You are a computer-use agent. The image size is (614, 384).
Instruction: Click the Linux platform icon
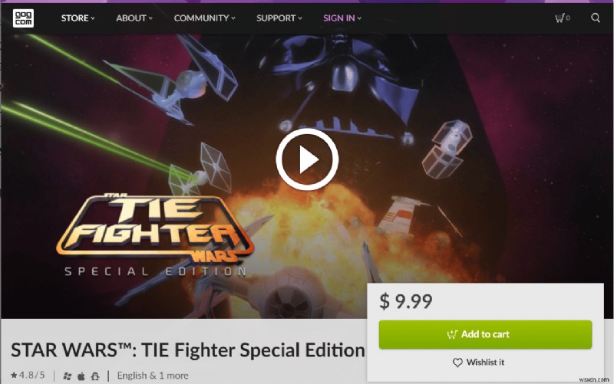pos(95,376)
